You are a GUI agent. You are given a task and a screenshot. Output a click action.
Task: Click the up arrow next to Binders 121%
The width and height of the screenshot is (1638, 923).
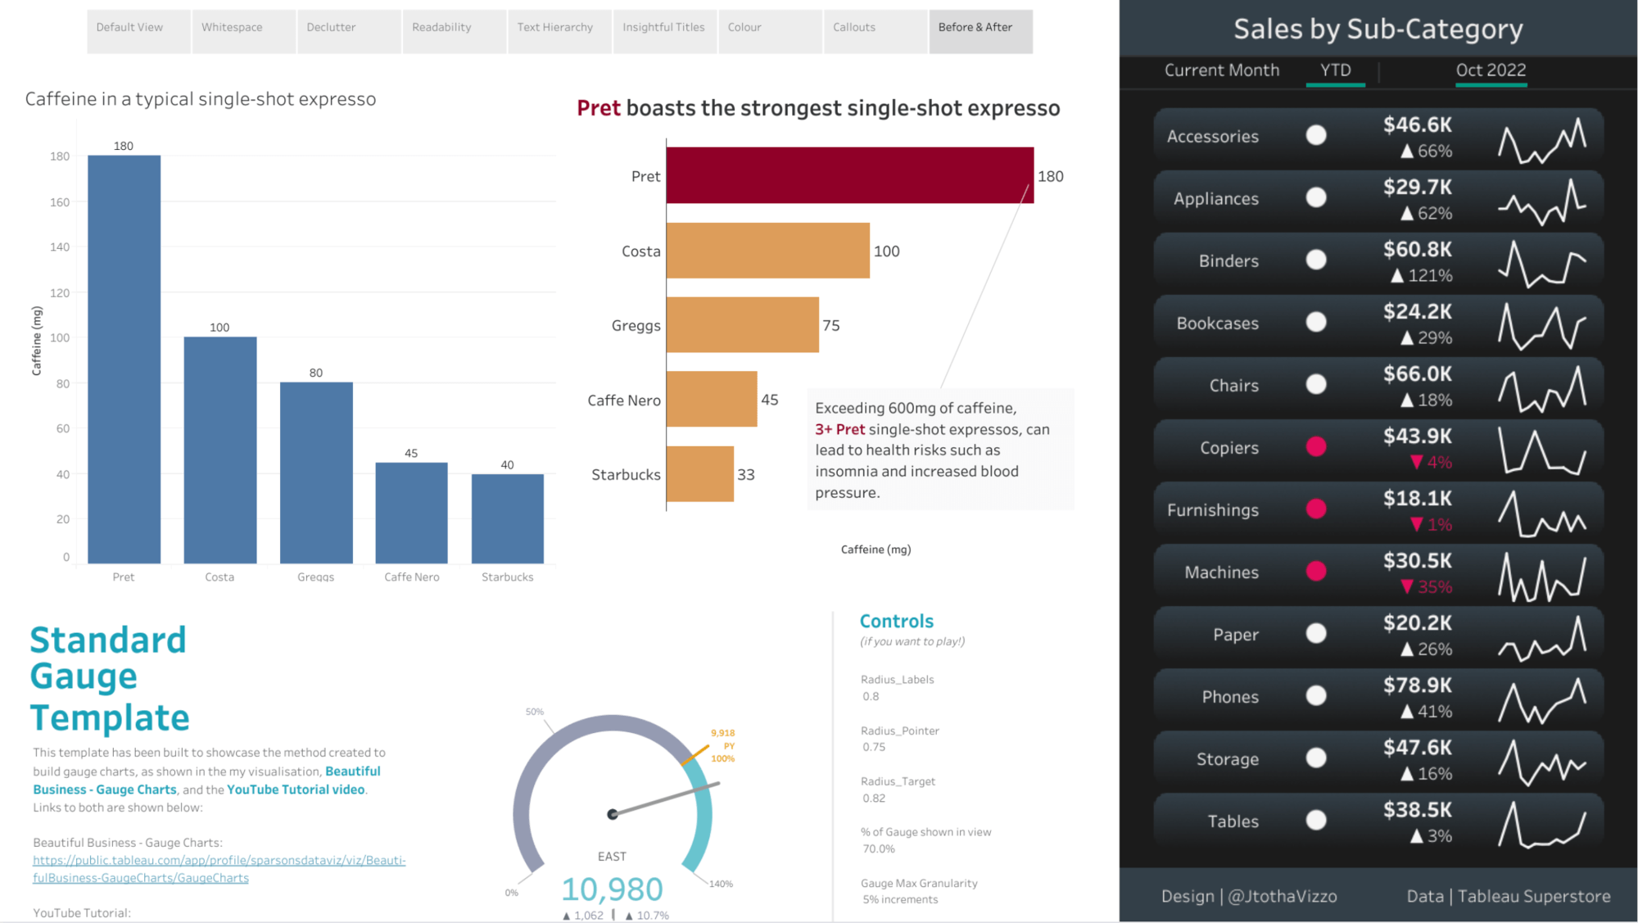tap(1397, 276)
